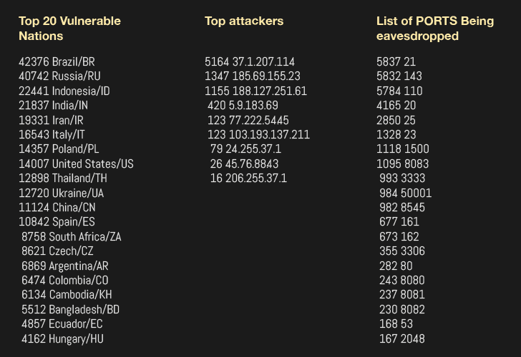This screenshot has height=357, width=521.
Task: Click the port 2048 entry
Action: click(401, 338)
